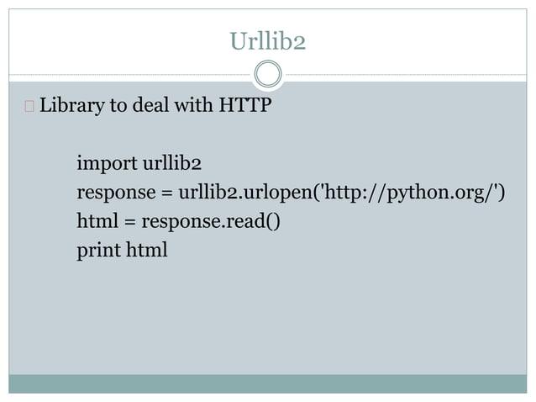Click the word 'import' in the first code line
This screenshot has height=402, width=536.
[107, 163]
